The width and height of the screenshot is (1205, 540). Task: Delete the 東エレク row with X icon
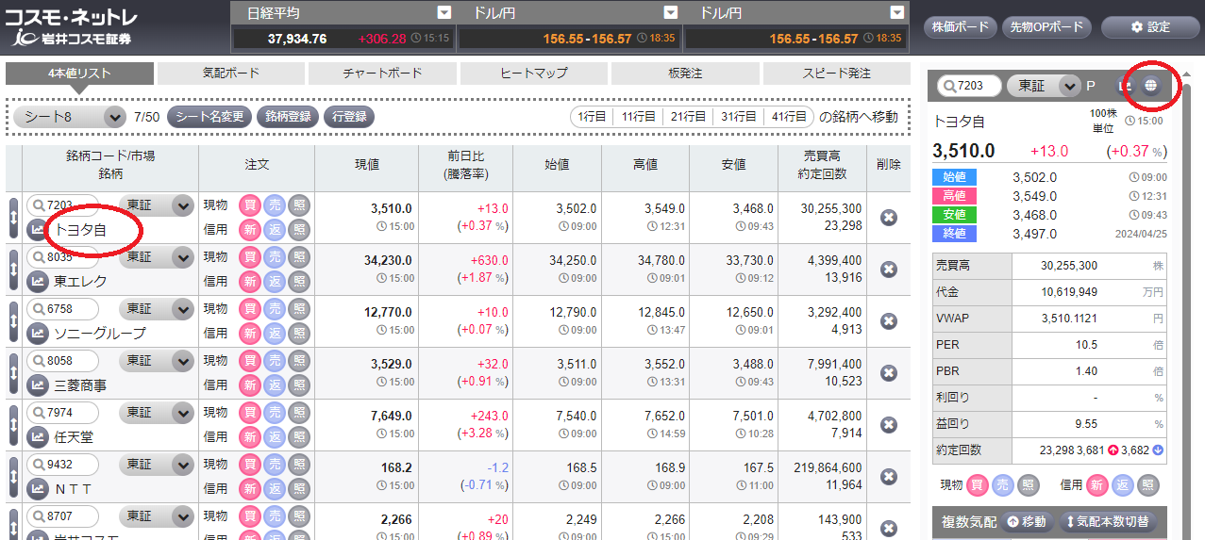tap(888, 270)
